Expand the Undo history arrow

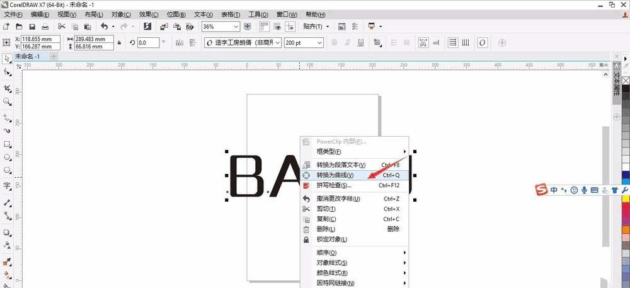pyautogui.click(x=113, y=26)
